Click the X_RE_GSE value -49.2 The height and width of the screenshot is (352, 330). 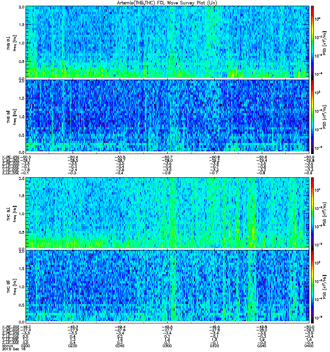[x=26, y=327]
